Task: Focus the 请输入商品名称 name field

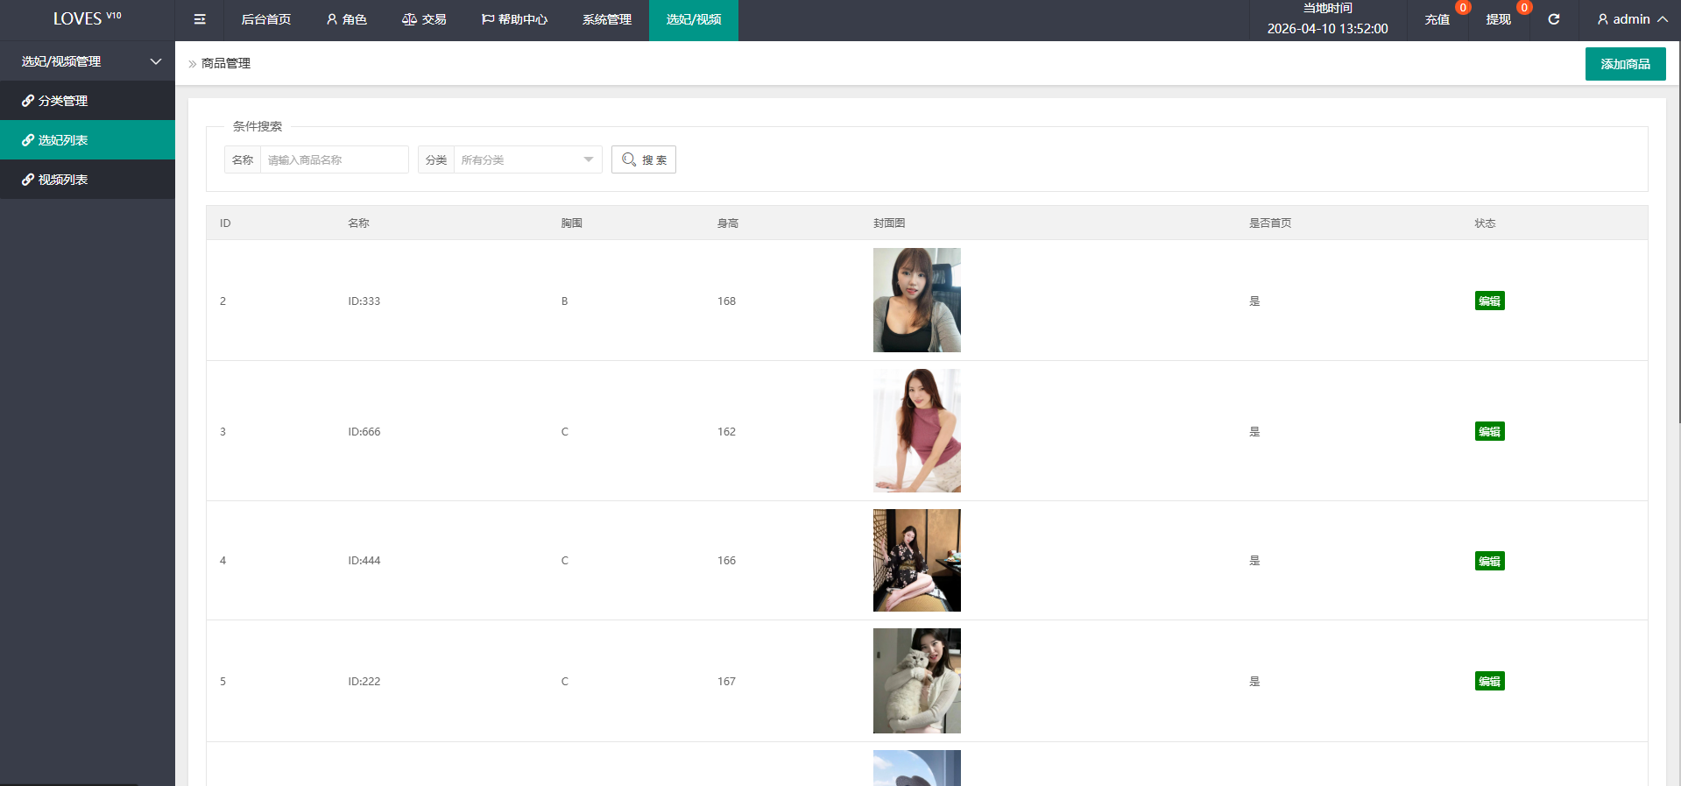Action: tap(335, 159)
